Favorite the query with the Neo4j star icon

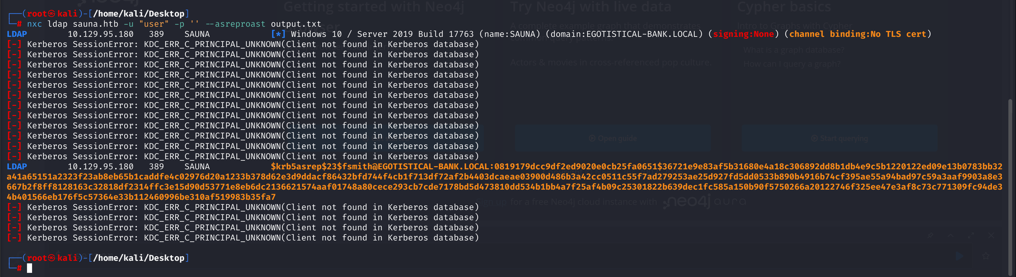tap(986, 256)
